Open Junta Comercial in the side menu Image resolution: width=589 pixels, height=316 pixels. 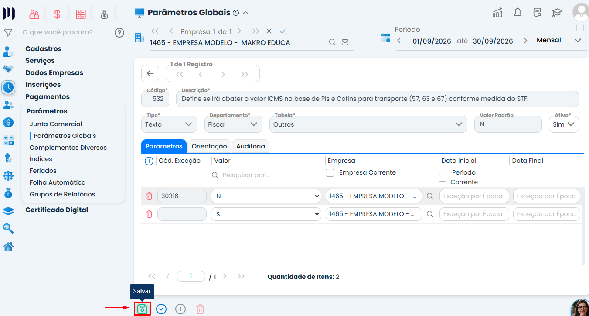click(x=56, y=124)
